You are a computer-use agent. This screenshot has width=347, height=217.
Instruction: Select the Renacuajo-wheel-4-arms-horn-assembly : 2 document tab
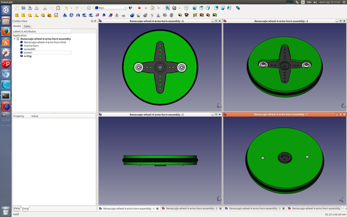click(190, 209)
